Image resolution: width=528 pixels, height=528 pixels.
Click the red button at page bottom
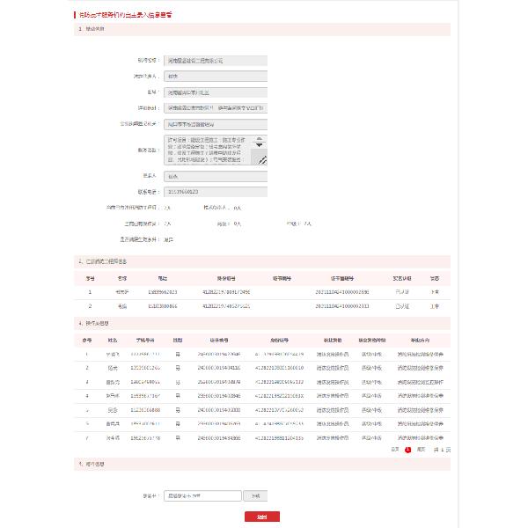click(261, 517)
